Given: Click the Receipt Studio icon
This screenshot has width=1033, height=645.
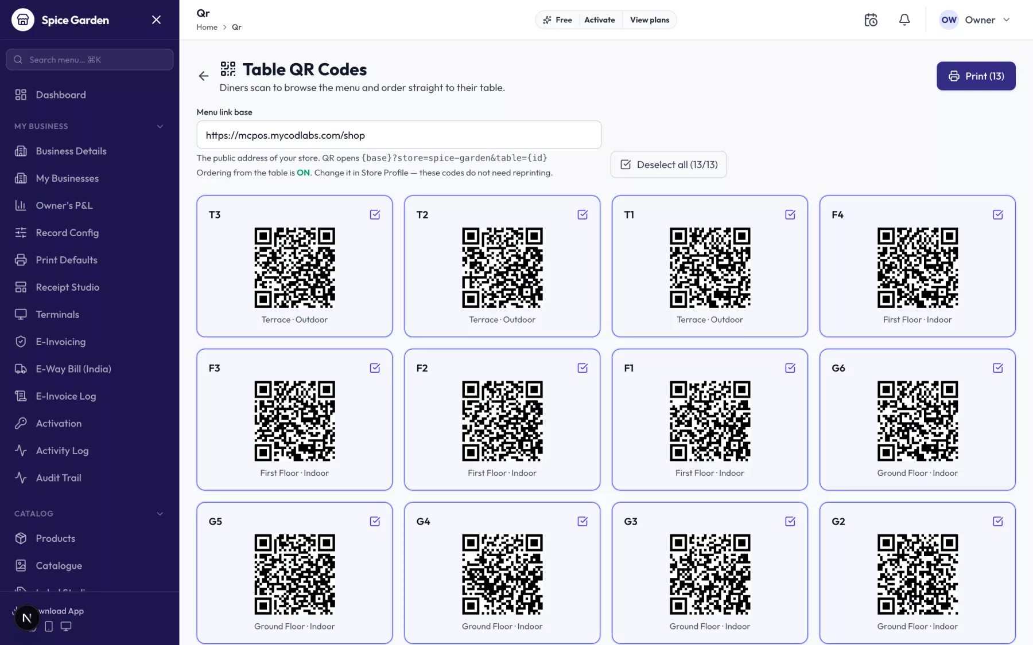Looking at the screenshot, I should (21, 287).
